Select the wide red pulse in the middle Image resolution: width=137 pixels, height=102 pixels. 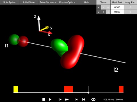click(x=68, y=89)
